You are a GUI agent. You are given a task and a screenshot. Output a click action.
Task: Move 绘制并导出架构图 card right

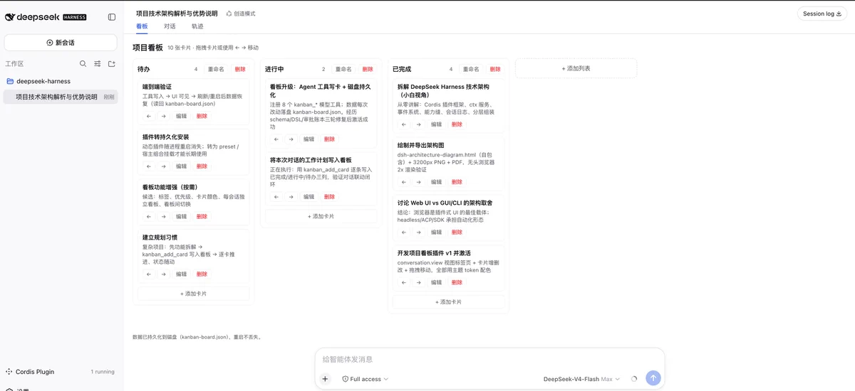click(x=418, y=182)
